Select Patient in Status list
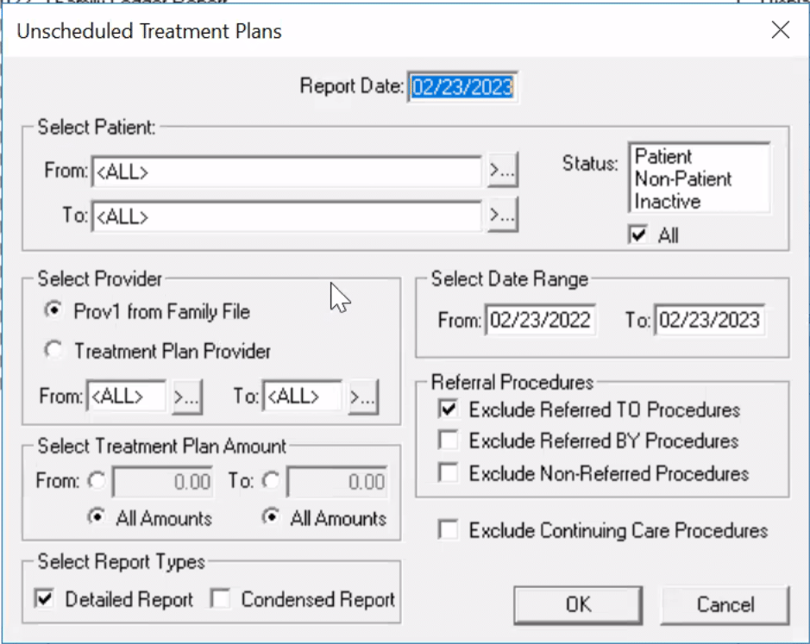The height and width of the screenshot is (644, 810). click(662, 157)
